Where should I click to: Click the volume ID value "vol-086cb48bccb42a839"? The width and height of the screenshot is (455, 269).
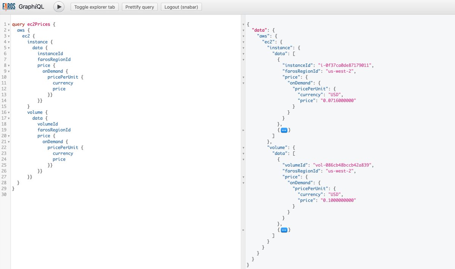tap(343, 165)
